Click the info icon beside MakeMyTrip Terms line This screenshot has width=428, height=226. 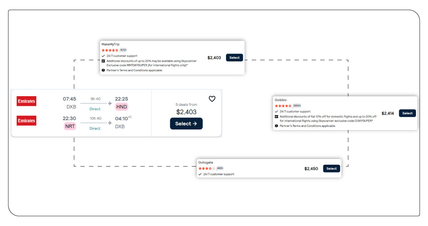(103, 70)
